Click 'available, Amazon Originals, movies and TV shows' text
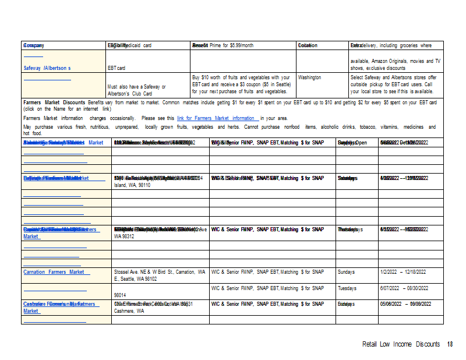The height and width of the screenshot is (360, 466). 396,65
